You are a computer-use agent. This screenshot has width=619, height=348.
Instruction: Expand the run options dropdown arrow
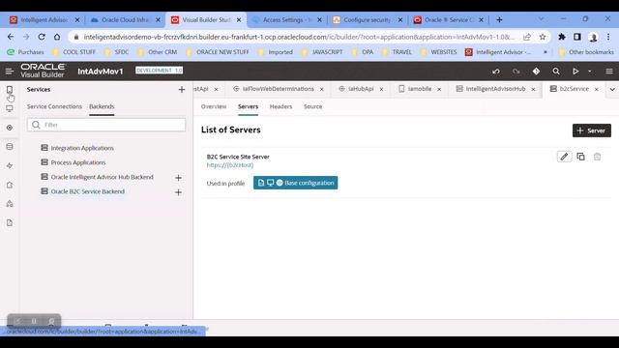tap(590, 72)
